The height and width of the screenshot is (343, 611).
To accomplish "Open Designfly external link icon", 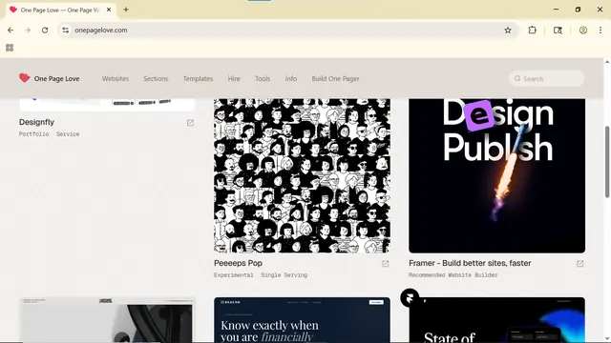I will (190, 123).
